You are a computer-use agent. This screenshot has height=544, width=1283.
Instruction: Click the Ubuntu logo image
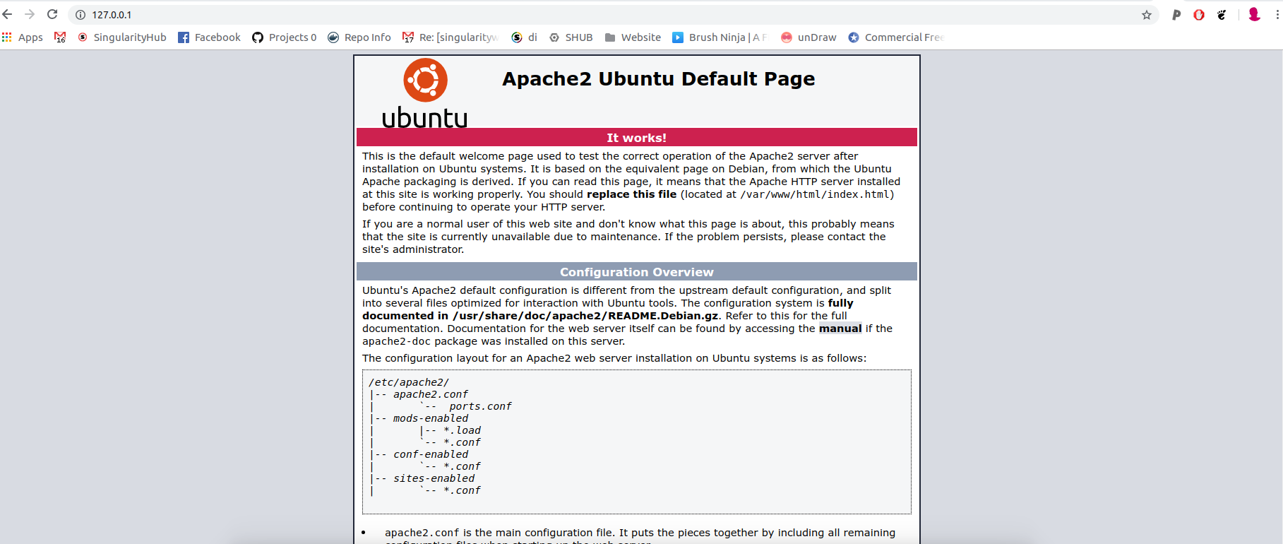425,93
